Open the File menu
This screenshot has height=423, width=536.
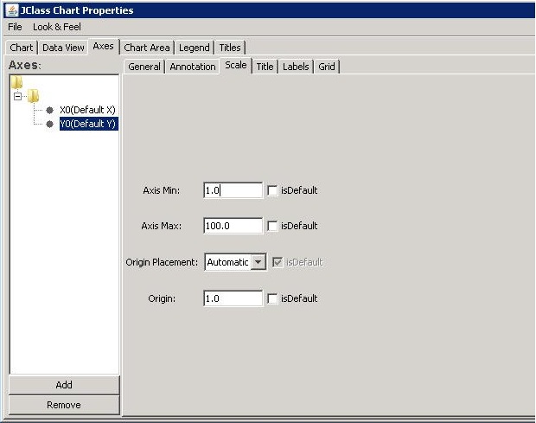[x=15, y=27]
